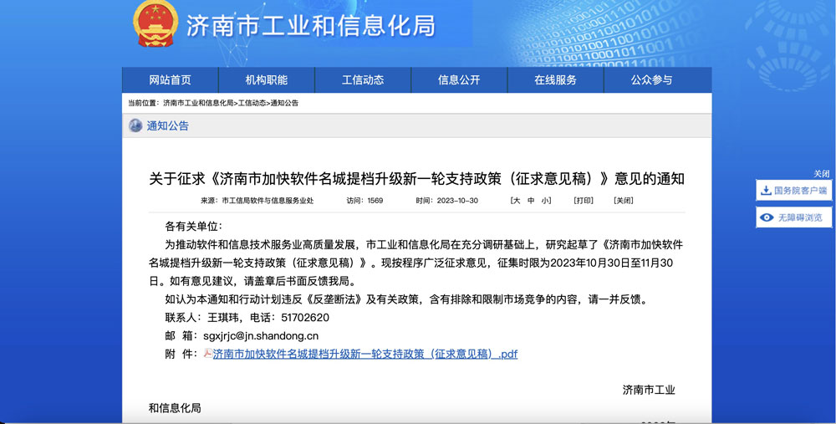
Task: Click the PDF file icon before the attachment
Action: click(207, 354)
